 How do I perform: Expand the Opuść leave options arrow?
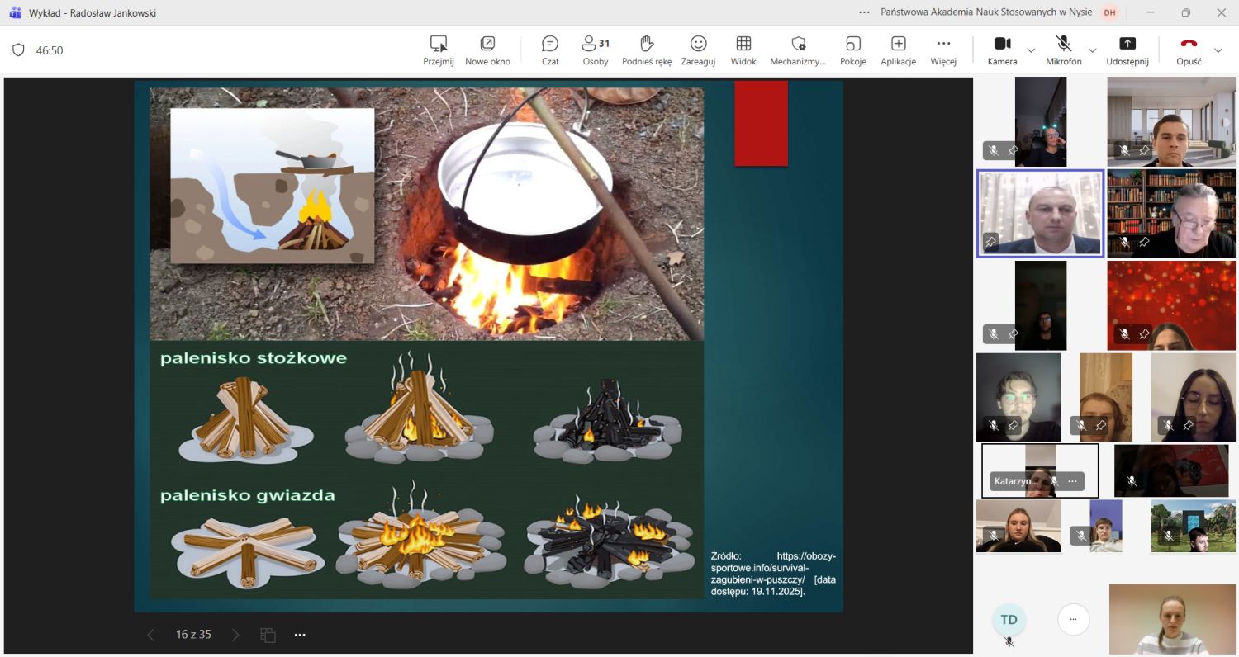tap(1218, 50)
